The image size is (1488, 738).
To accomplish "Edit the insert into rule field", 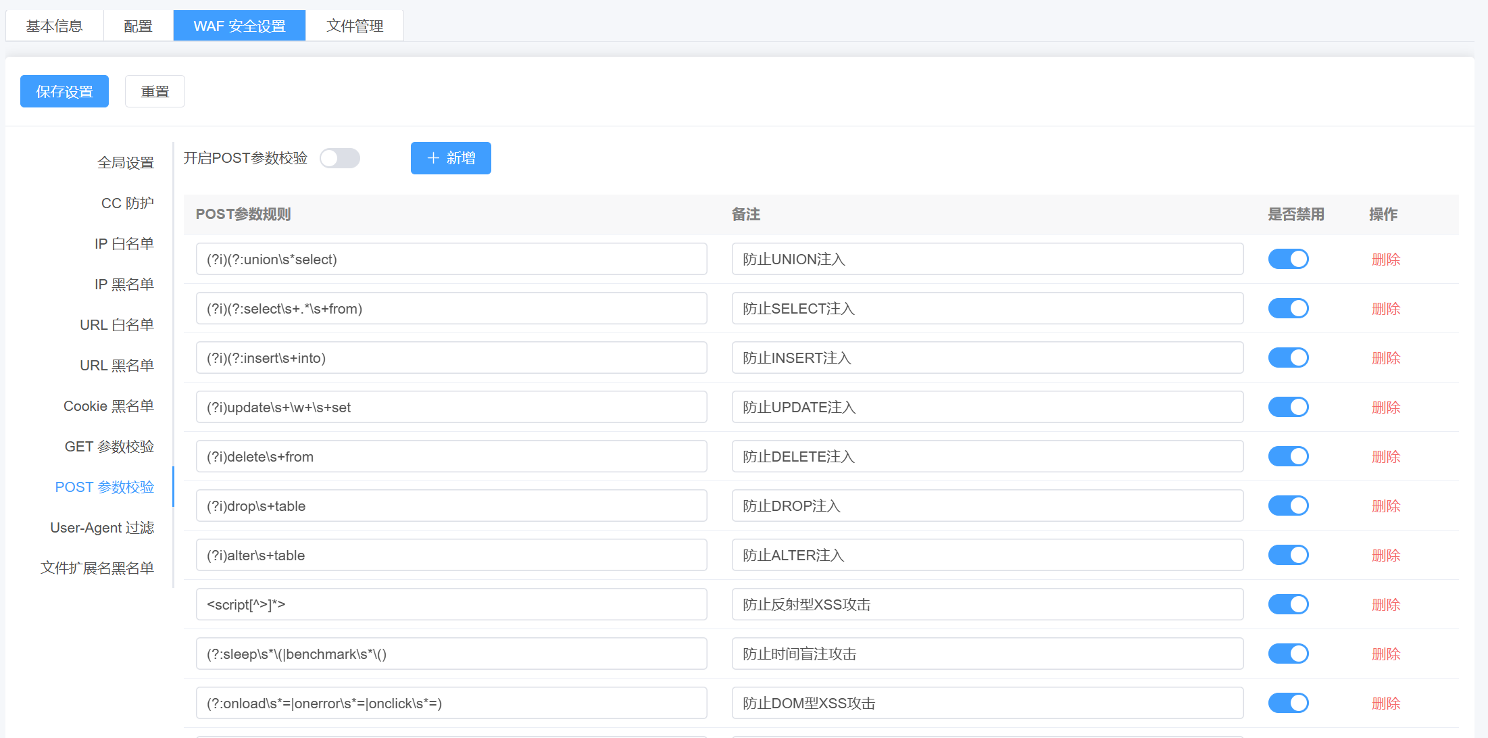I will (x=451, y=358).
